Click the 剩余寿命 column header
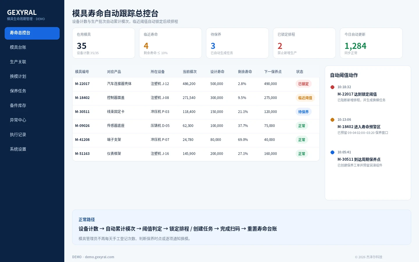Image resolution: width=419 pixels, height=262 pixels. [245, 72]
